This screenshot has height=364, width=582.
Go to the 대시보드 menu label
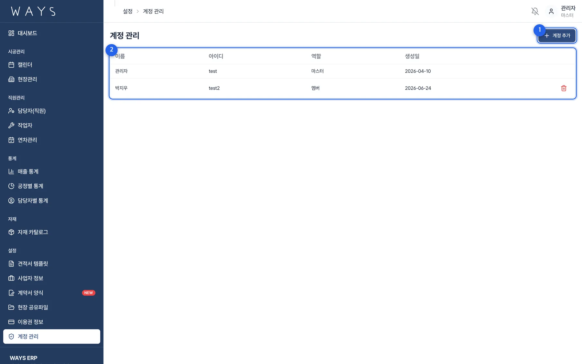click(x=27, y=33)
